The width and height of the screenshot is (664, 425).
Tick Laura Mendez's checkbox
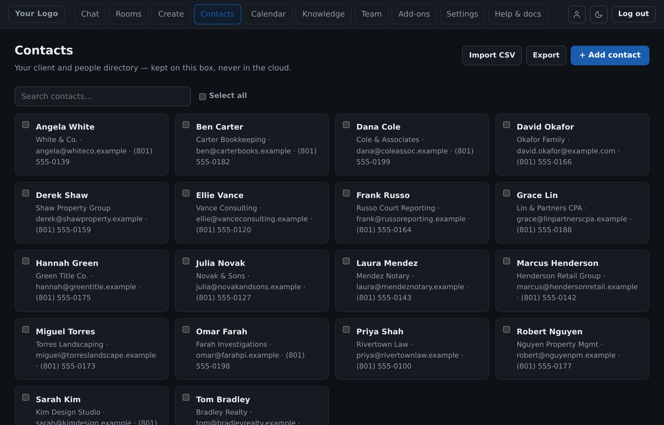(346, 261)
